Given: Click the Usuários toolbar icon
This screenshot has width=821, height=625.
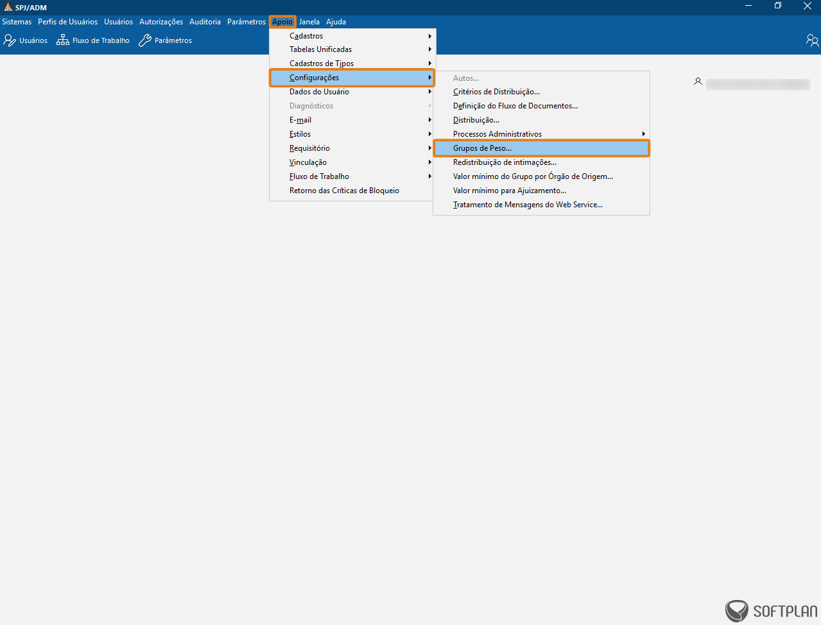Looking at the screenshot, I should click(x=10, y=40).
